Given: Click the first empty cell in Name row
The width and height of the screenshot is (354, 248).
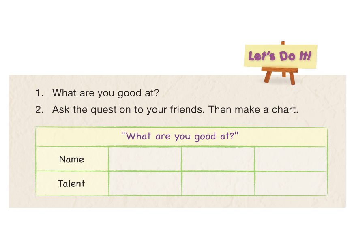Looking at the screenshot, I should pos(145,159).
